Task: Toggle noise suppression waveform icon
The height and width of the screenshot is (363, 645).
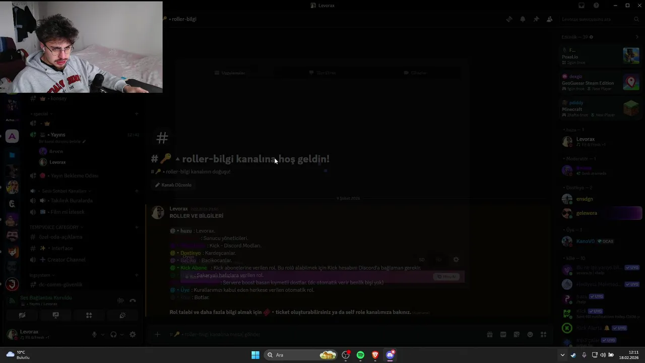Action: [x=121, y=300]
